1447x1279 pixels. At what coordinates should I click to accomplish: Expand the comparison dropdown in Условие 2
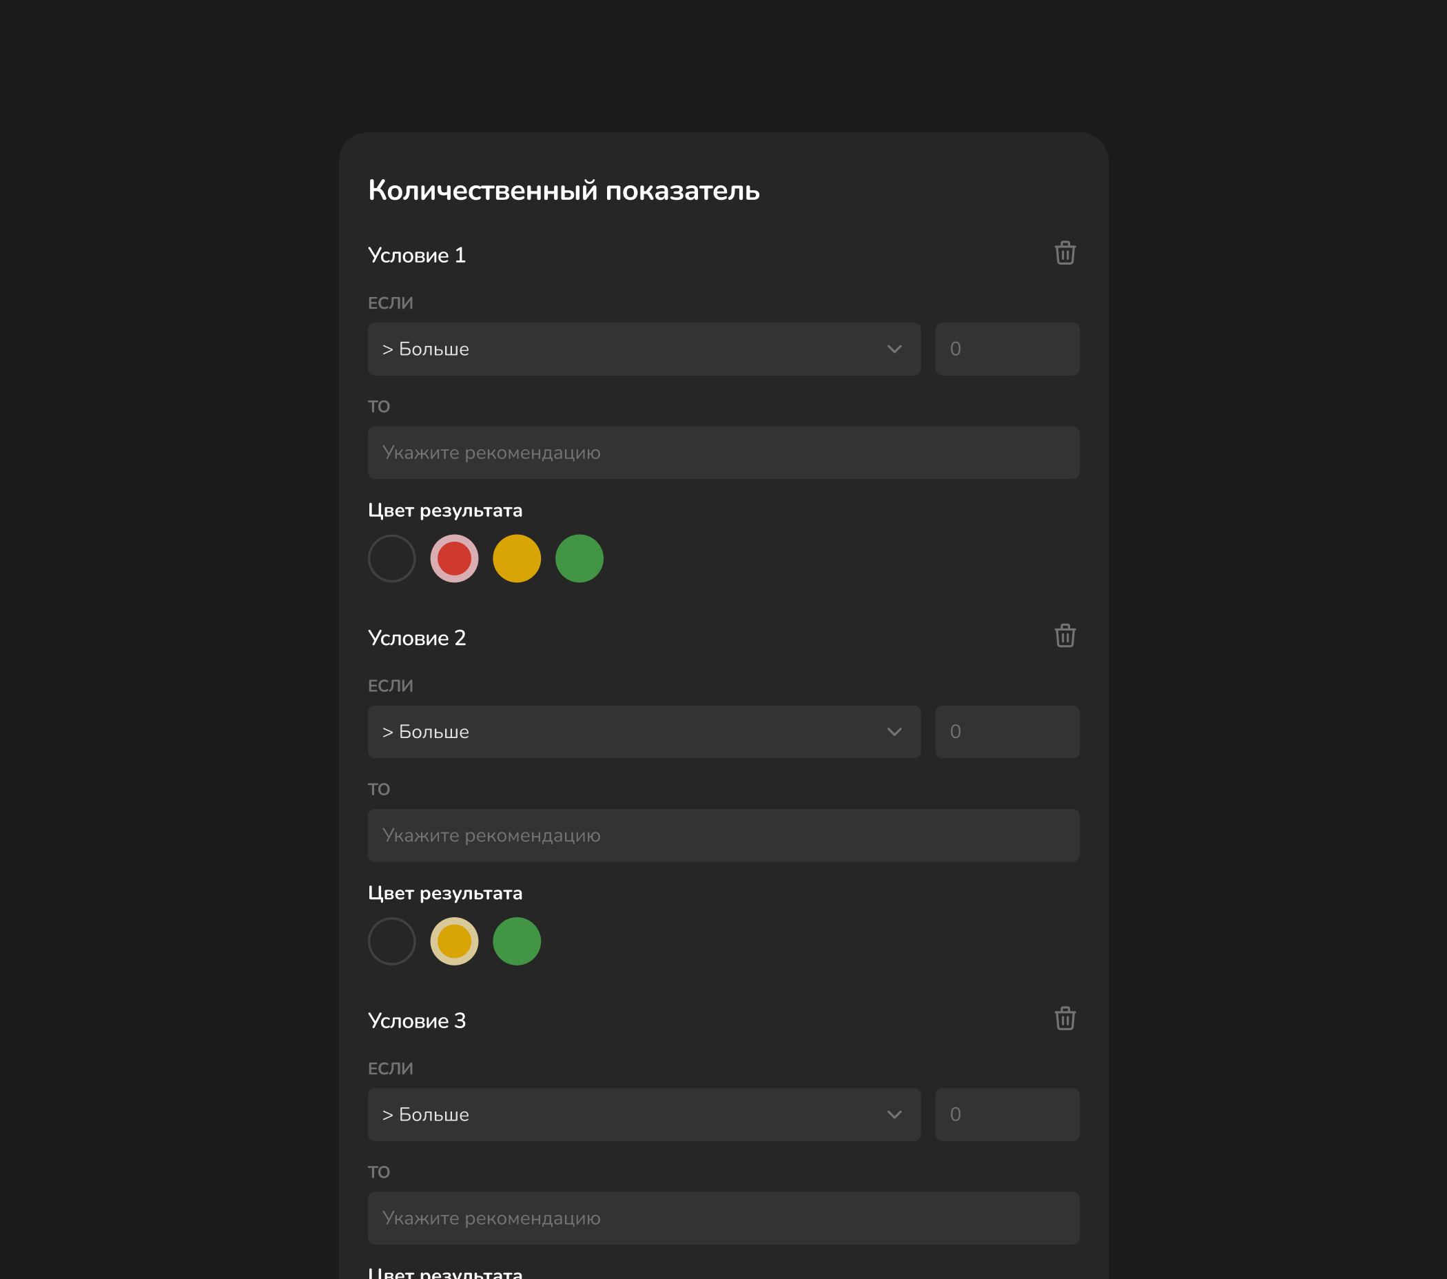(x=643, y=732)
